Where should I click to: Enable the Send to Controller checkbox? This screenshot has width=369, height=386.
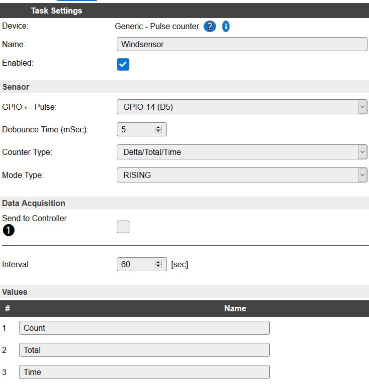click(x=123, y=227)
